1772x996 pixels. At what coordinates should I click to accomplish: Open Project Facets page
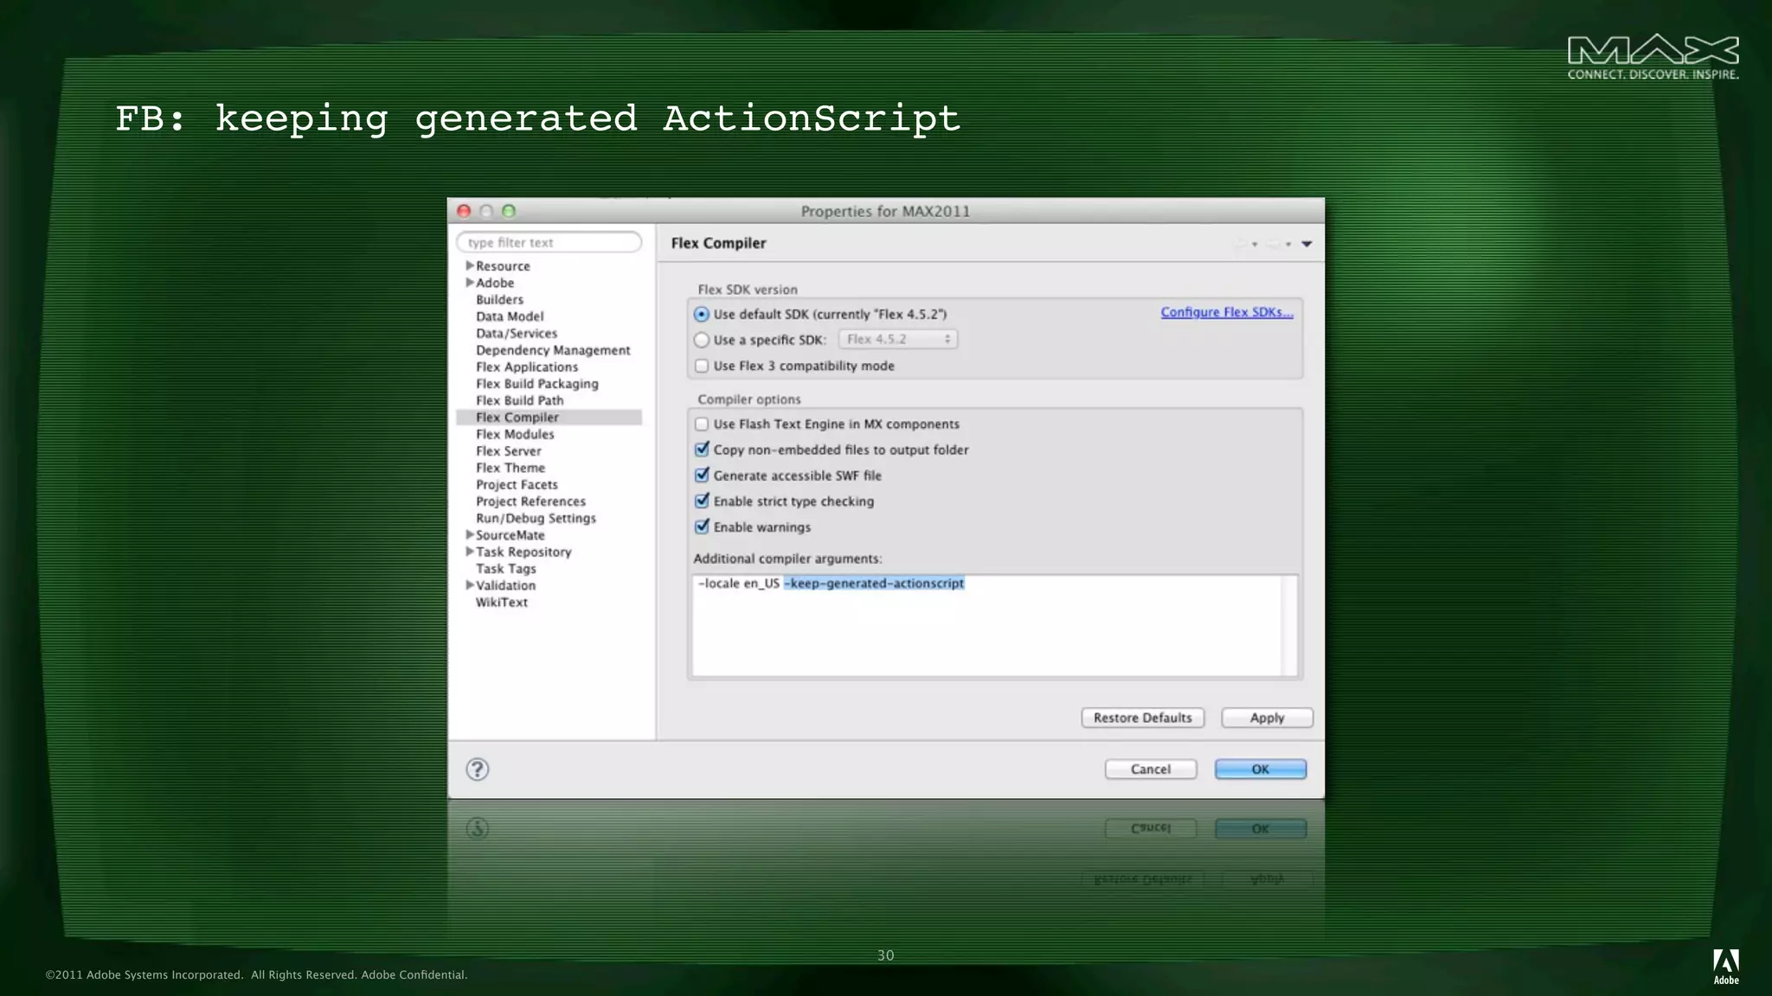tap(517, 485)
